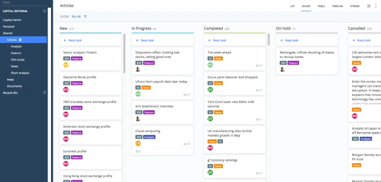Click the CM avatar on Cloud computing card
This screenshot has height=182, width=381.
[x=138, y=144]
